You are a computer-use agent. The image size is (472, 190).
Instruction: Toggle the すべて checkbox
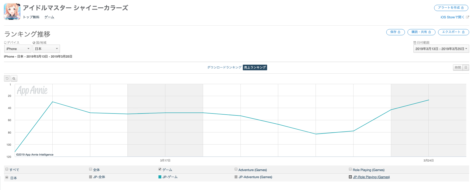click(7, 169)
